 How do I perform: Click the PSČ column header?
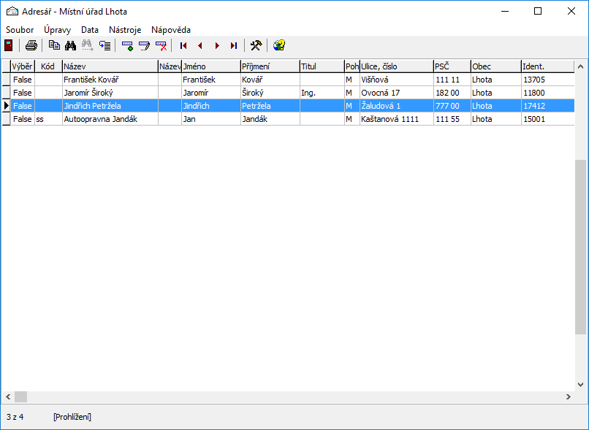tap(452, 66)
